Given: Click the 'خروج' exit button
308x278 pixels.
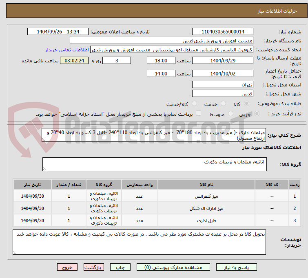Looking at the screenshot, I should click(x=67, y=267).
